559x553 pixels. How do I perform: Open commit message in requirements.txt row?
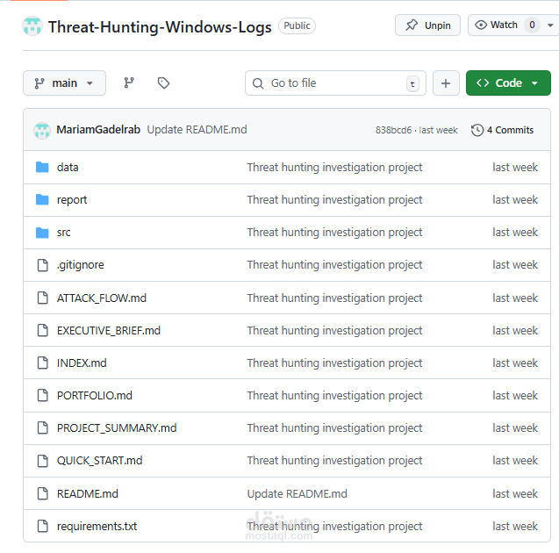click(x=334, y=527)
